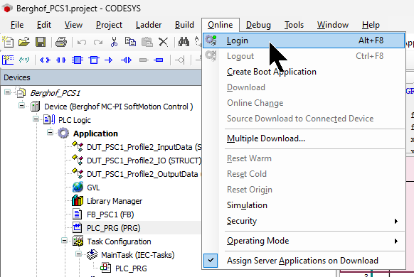Click the Print toolbar icon

[x=61, y=42]
